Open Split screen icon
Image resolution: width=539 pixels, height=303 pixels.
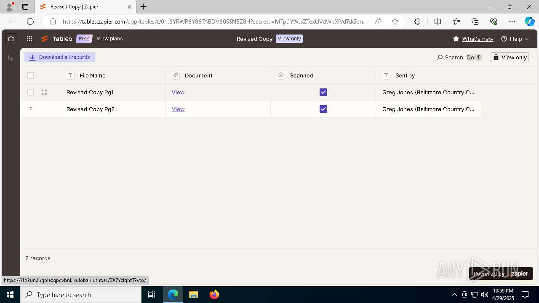click(x=438, y=21)
